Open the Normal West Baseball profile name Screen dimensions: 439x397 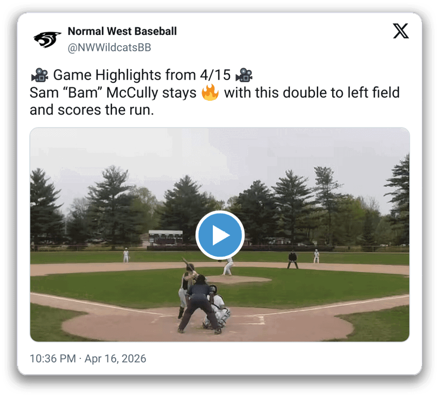122,31
